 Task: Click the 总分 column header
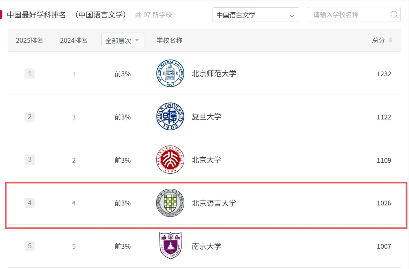coord(378,40)
